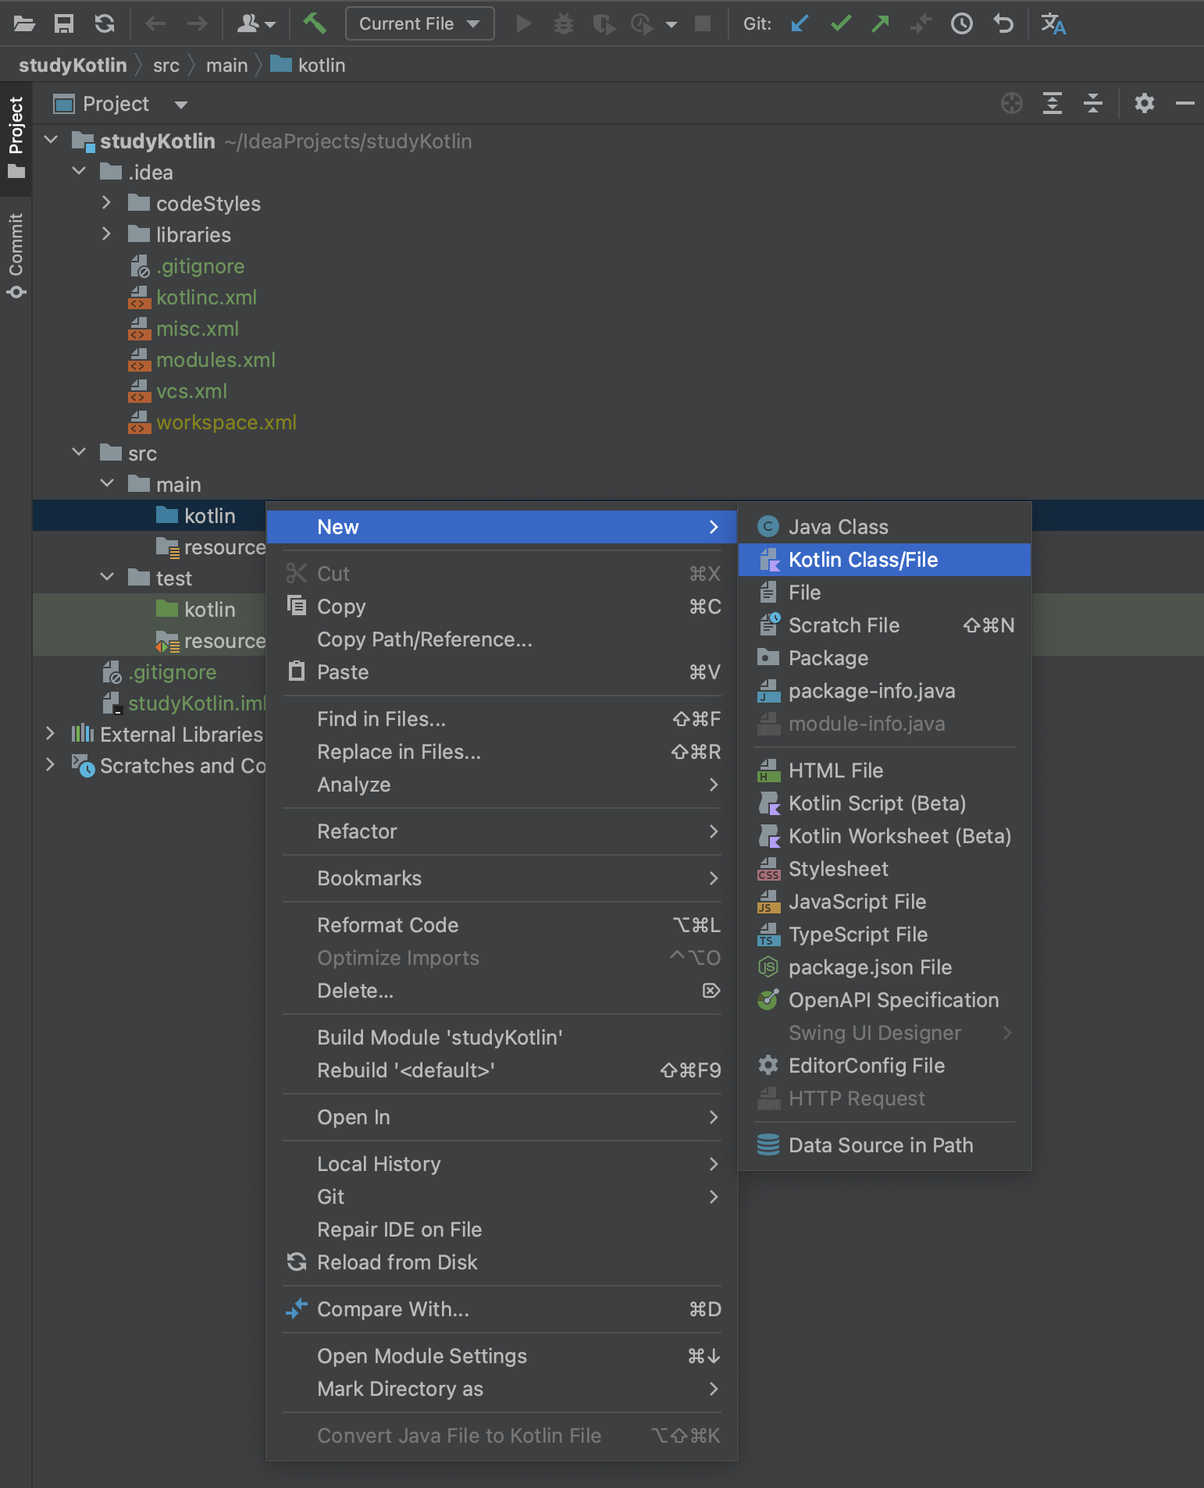Collapse the .idea folder
The width and height of the screenshot is (1204, 1488).
point(79,171)
